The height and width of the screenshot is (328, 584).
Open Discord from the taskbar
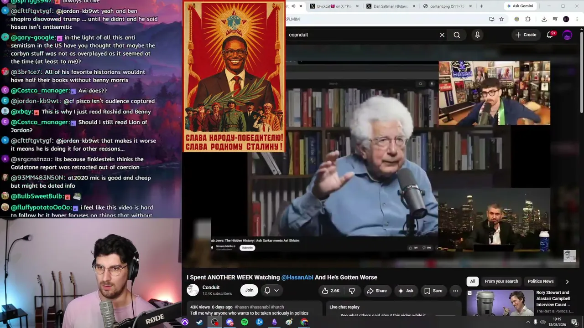click(229, 322)
